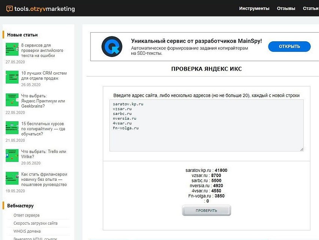Click the date 20.05.2020

pos(31,163)
